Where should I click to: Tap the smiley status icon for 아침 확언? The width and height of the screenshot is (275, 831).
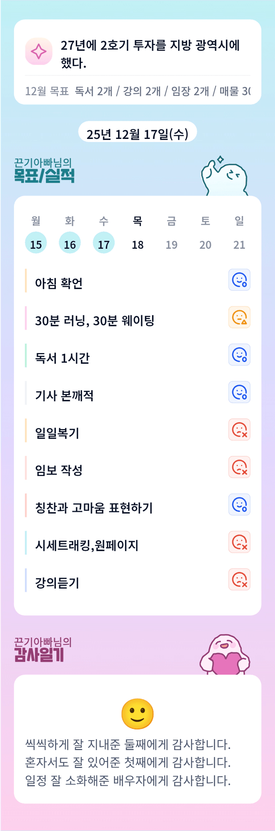239,280
